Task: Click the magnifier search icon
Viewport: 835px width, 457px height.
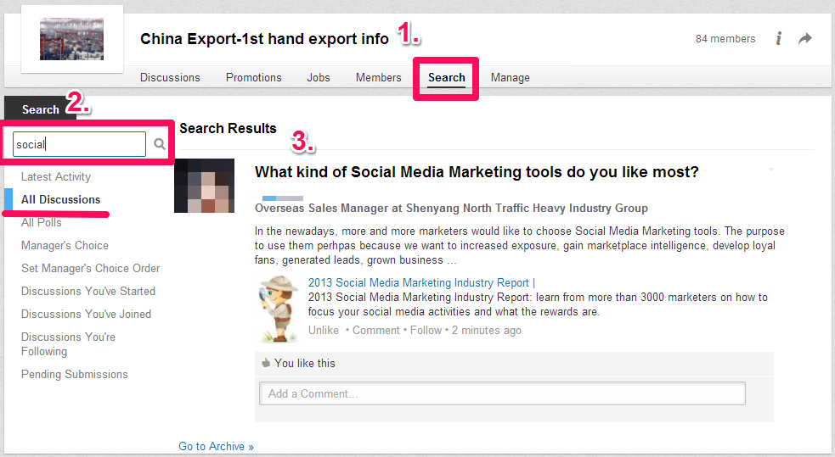Action: coord(159,144)
